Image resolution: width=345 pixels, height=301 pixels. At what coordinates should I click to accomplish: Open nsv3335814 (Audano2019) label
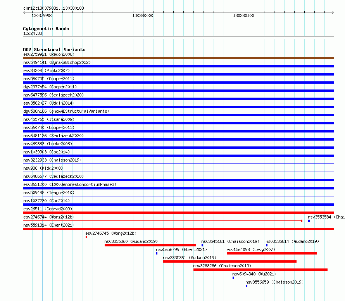[292, 241]
